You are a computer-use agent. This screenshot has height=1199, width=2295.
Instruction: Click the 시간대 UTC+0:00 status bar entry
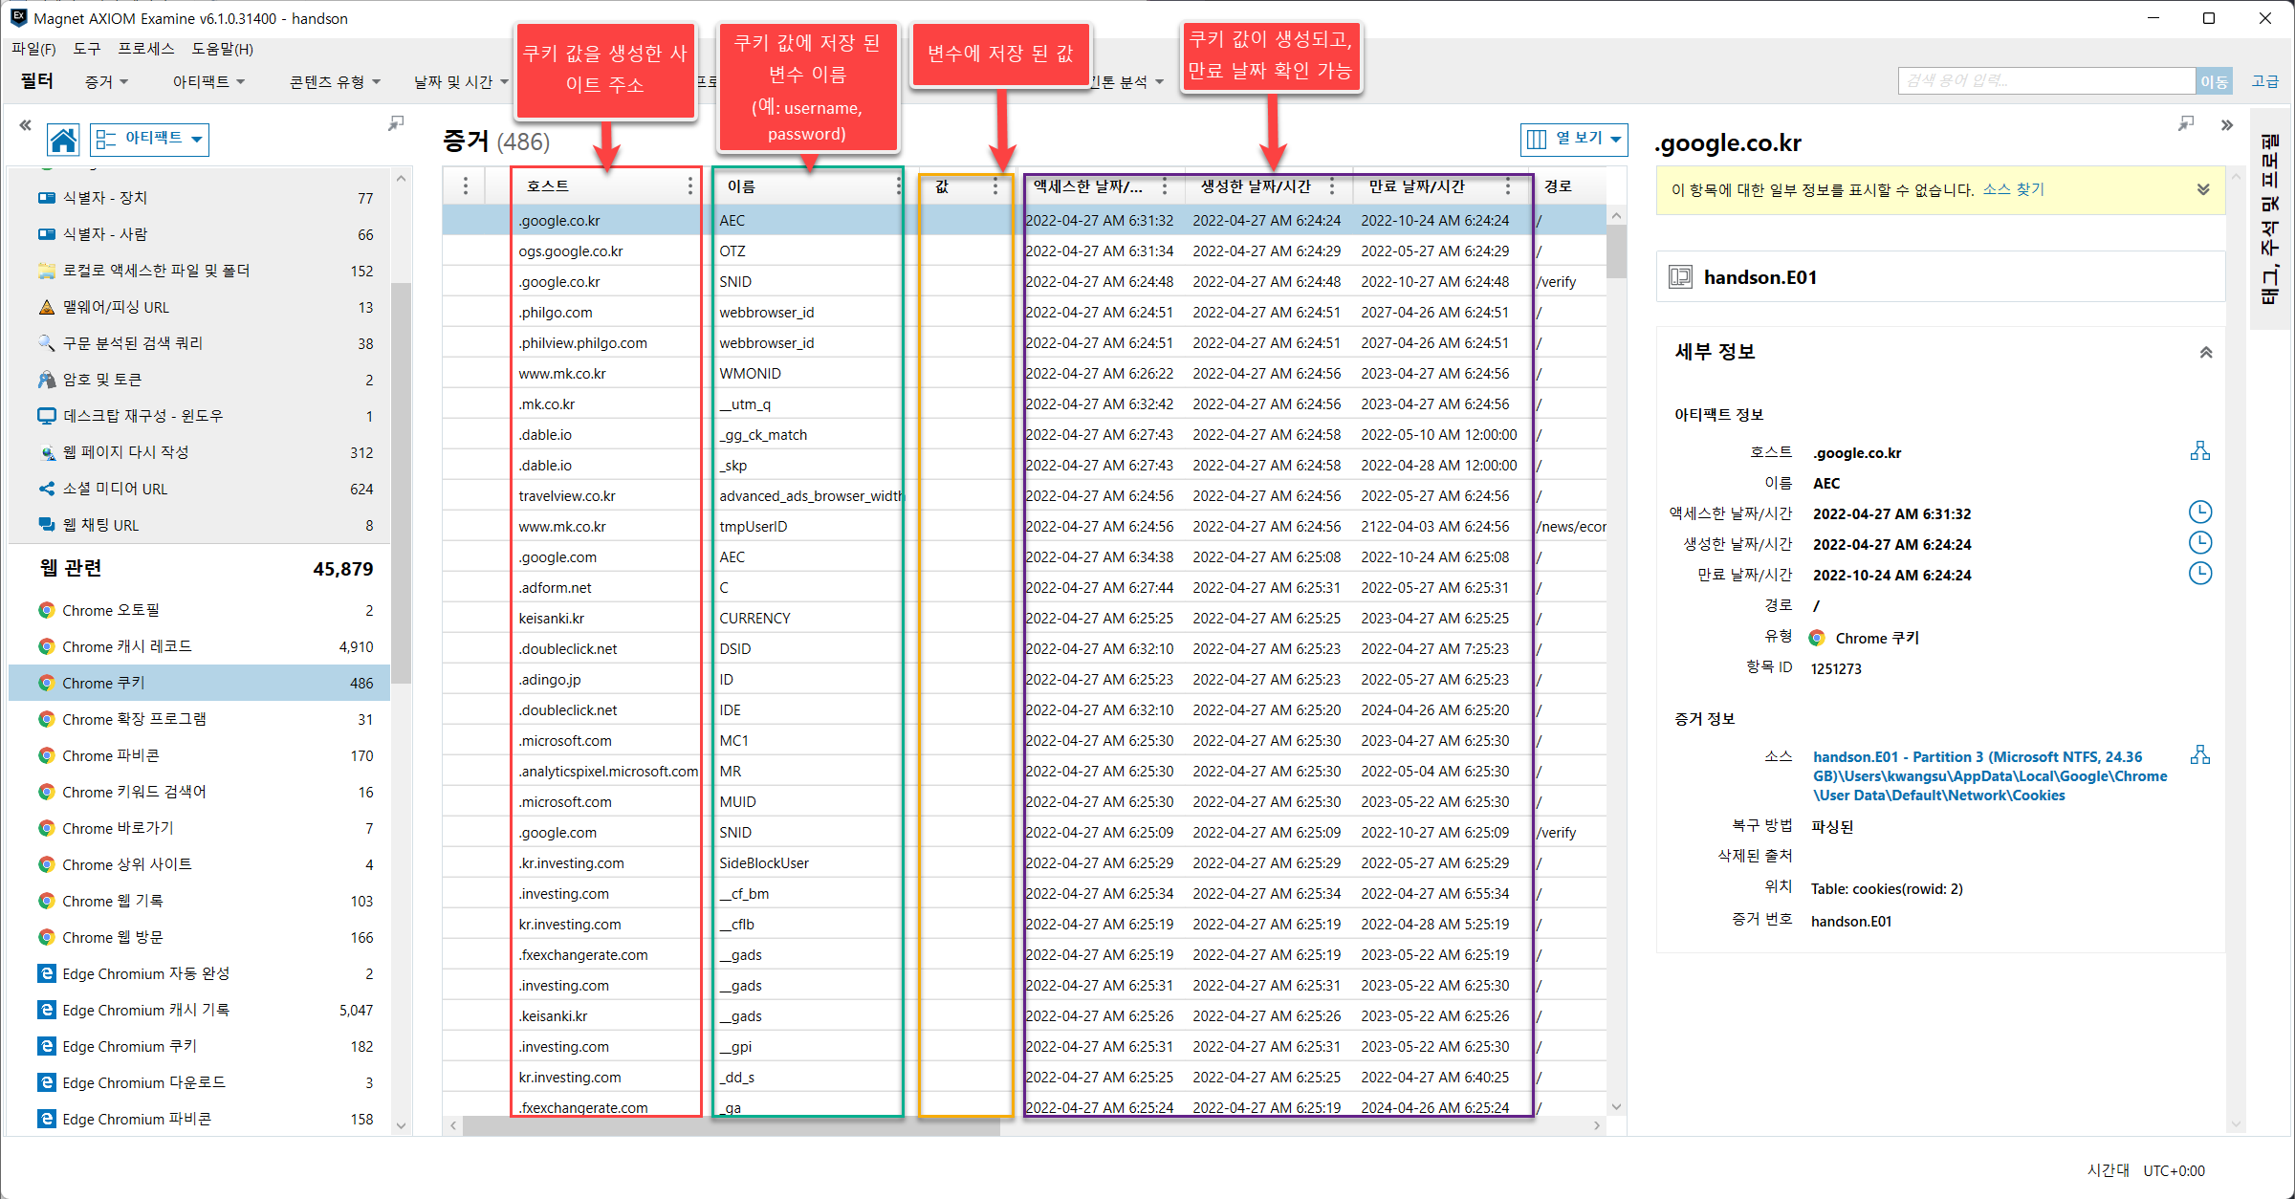coord(2146,1170)
